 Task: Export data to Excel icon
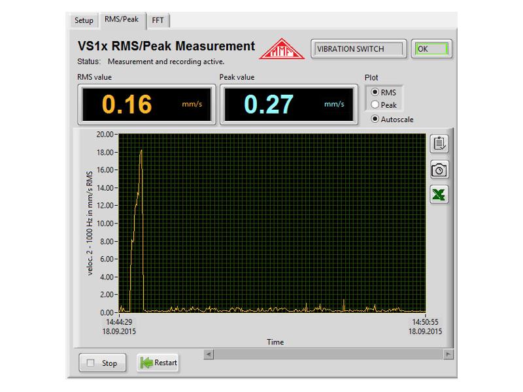pos(439,194)
